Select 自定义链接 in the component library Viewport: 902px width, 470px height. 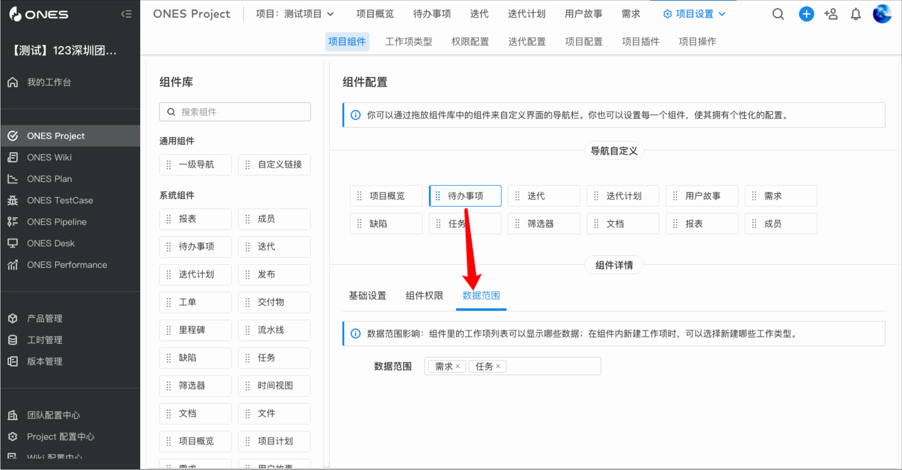tap(274, 165)
